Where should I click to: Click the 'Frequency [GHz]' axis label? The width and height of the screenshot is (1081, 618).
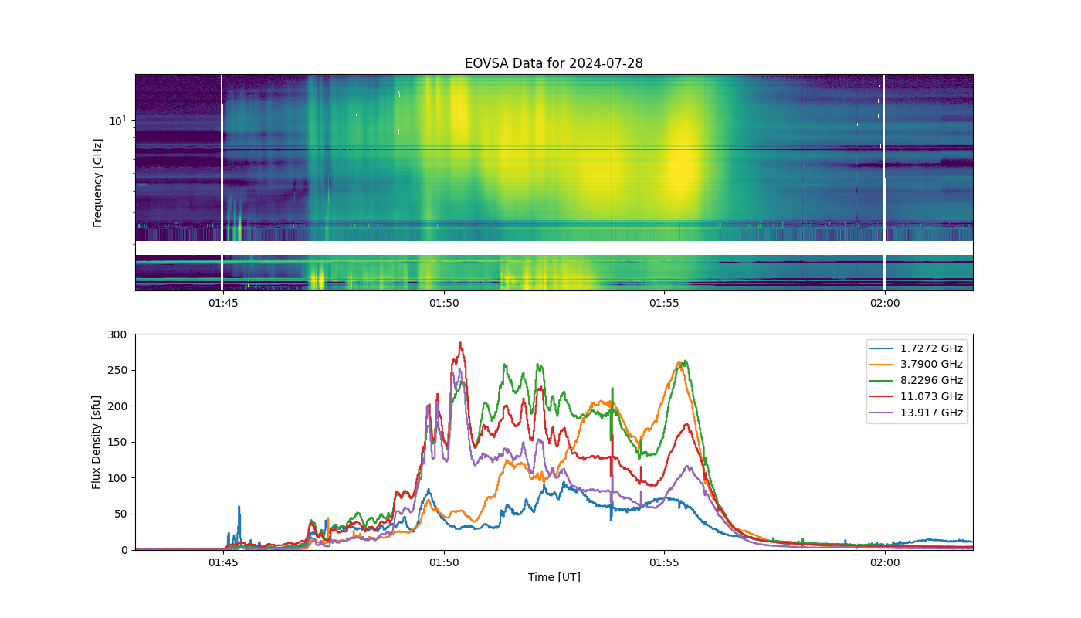97,183
